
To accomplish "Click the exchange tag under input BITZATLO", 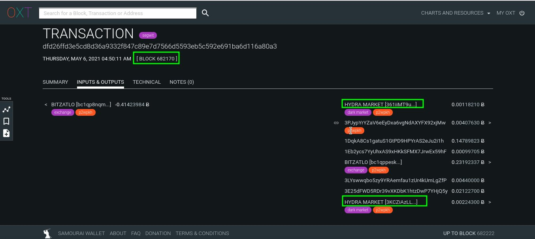I will click(x=63, y=113).
